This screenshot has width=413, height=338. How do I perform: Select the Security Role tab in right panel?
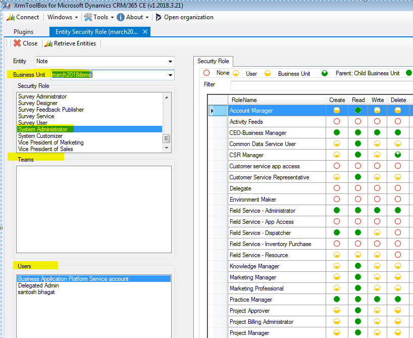pyautogui.click(x=213, y=61)
